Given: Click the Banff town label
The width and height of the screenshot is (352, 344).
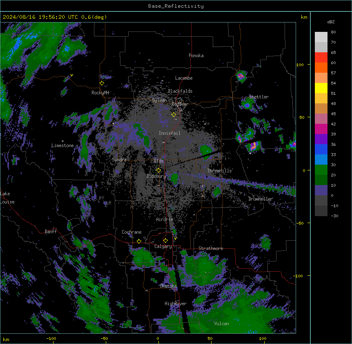Looking at the screenshot, I should (51, 232).
